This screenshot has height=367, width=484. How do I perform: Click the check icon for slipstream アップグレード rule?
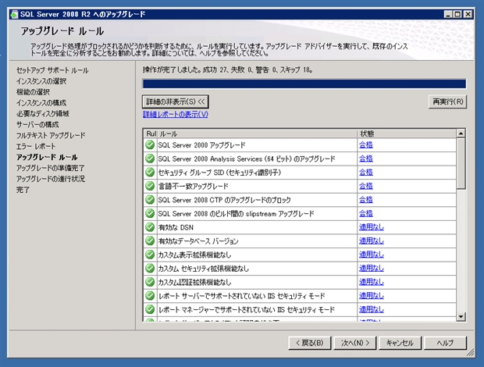[x=150, y=214]
